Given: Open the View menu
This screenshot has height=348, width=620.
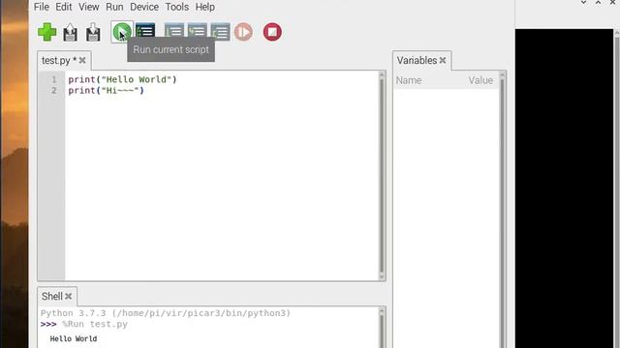Looking at the screenshot, I should pyautogui.click(x=88, y=7).
